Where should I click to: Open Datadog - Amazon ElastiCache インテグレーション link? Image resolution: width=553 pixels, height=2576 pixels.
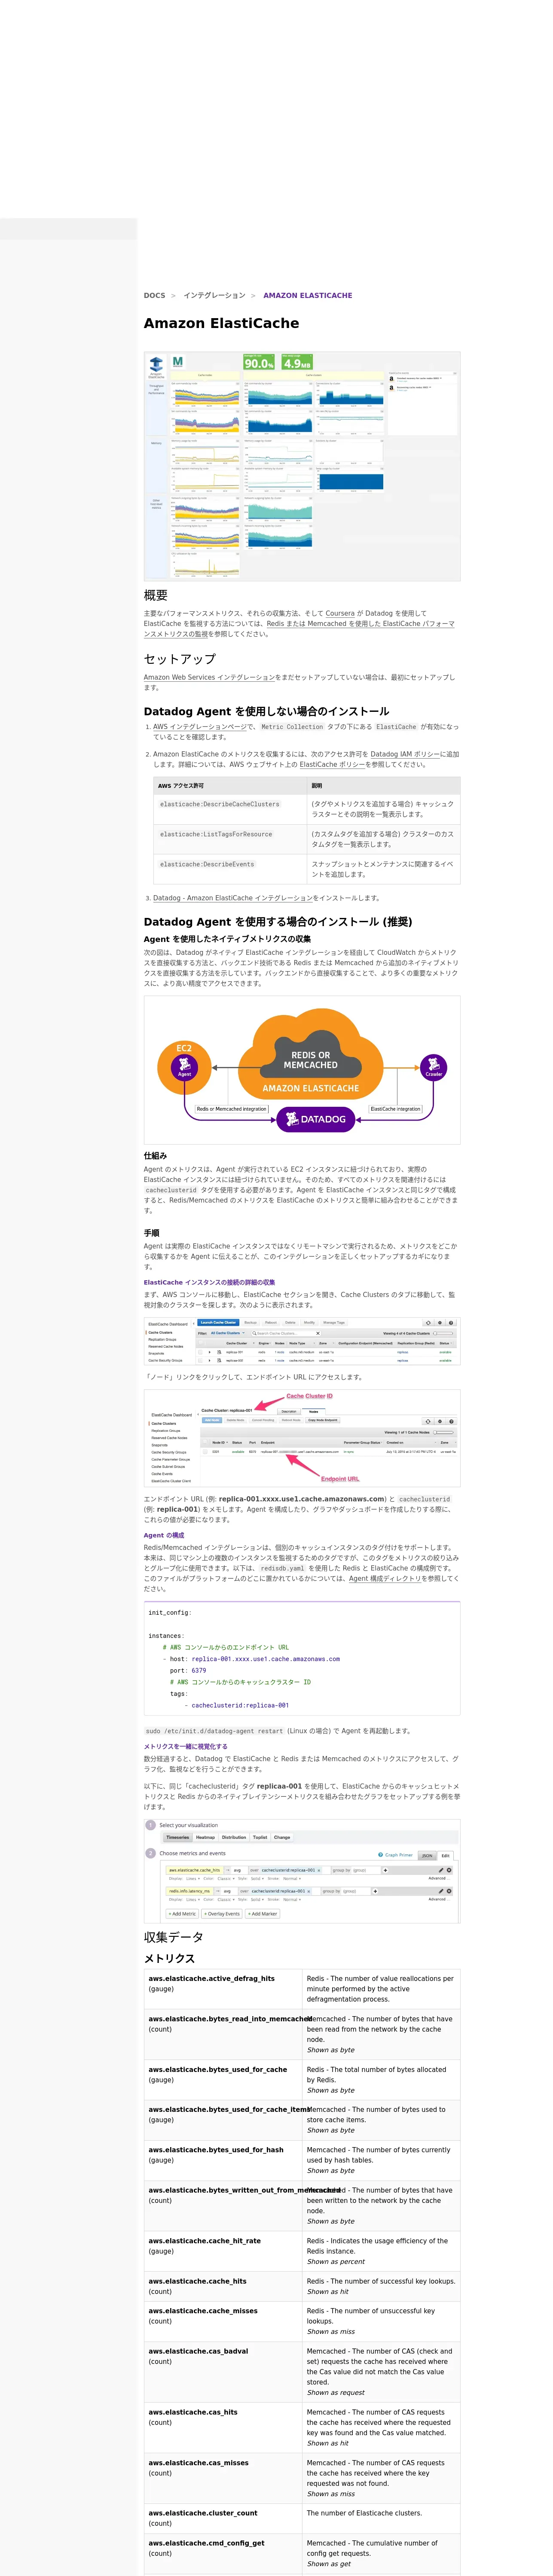click(x=232, y=898)
